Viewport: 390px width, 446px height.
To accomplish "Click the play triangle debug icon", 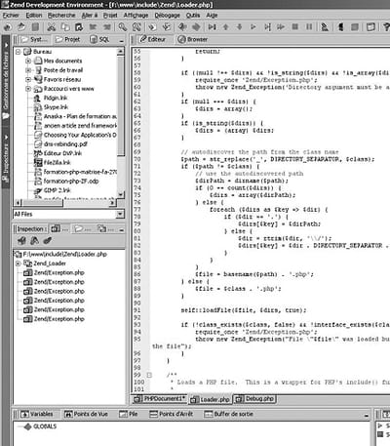I will (253, 27).
